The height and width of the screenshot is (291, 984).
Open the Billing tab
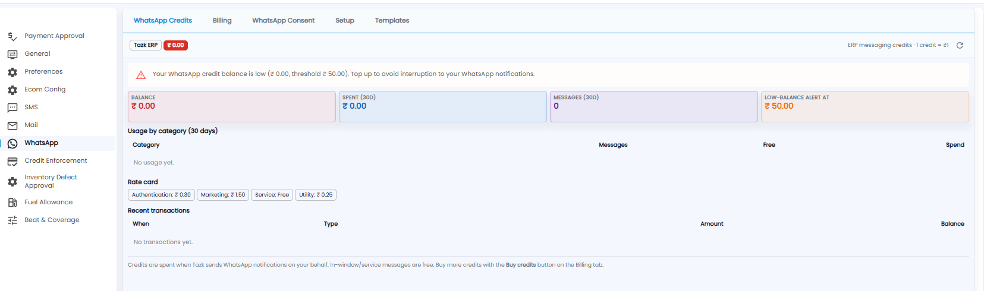click(222, 20)
